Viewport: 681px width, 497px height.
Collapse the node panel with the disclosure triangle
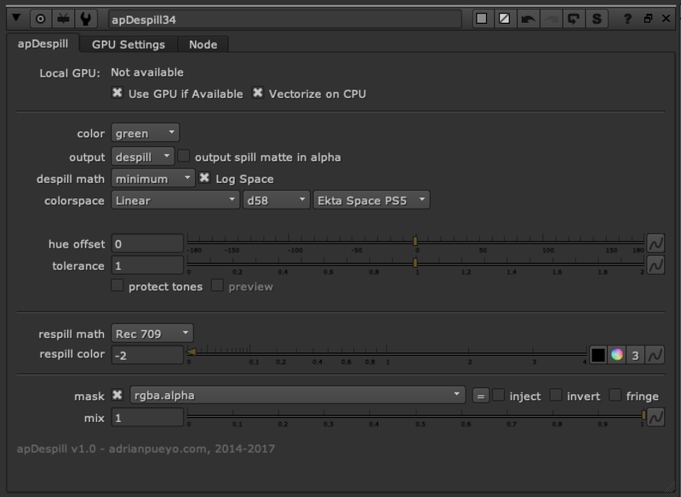(16, 19)
